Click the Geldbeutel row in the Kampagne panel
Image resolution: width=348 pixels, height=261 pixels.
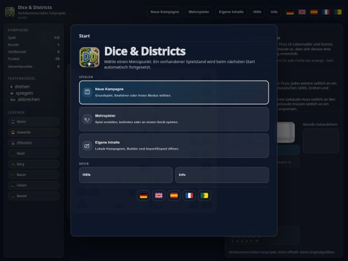[x=34, y=52]
